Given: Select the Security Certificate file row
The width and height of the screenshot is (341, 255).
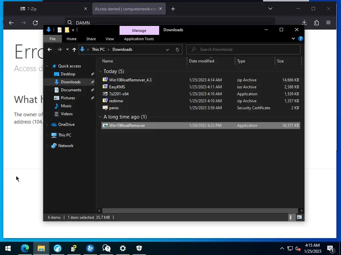Looking at the screenshot, I should pos(200,108).
